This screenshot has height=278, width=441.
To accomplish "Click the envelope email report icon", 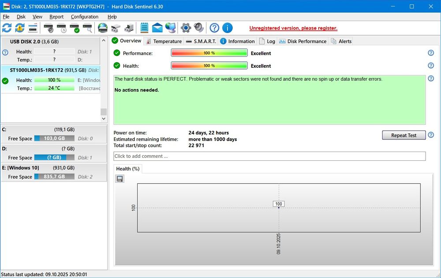I will tap(157, 28).
